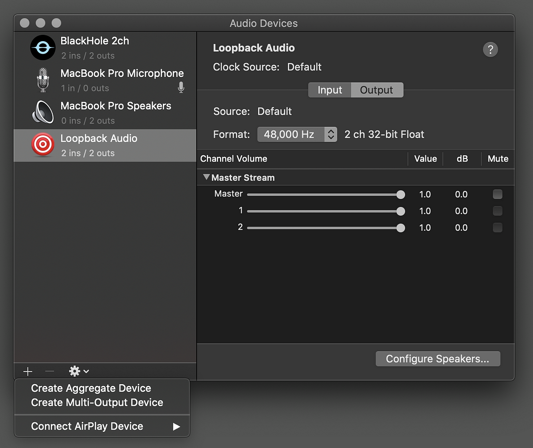
Task: Select BlackHole 2ch in device list
Action: tap(105, 48)
